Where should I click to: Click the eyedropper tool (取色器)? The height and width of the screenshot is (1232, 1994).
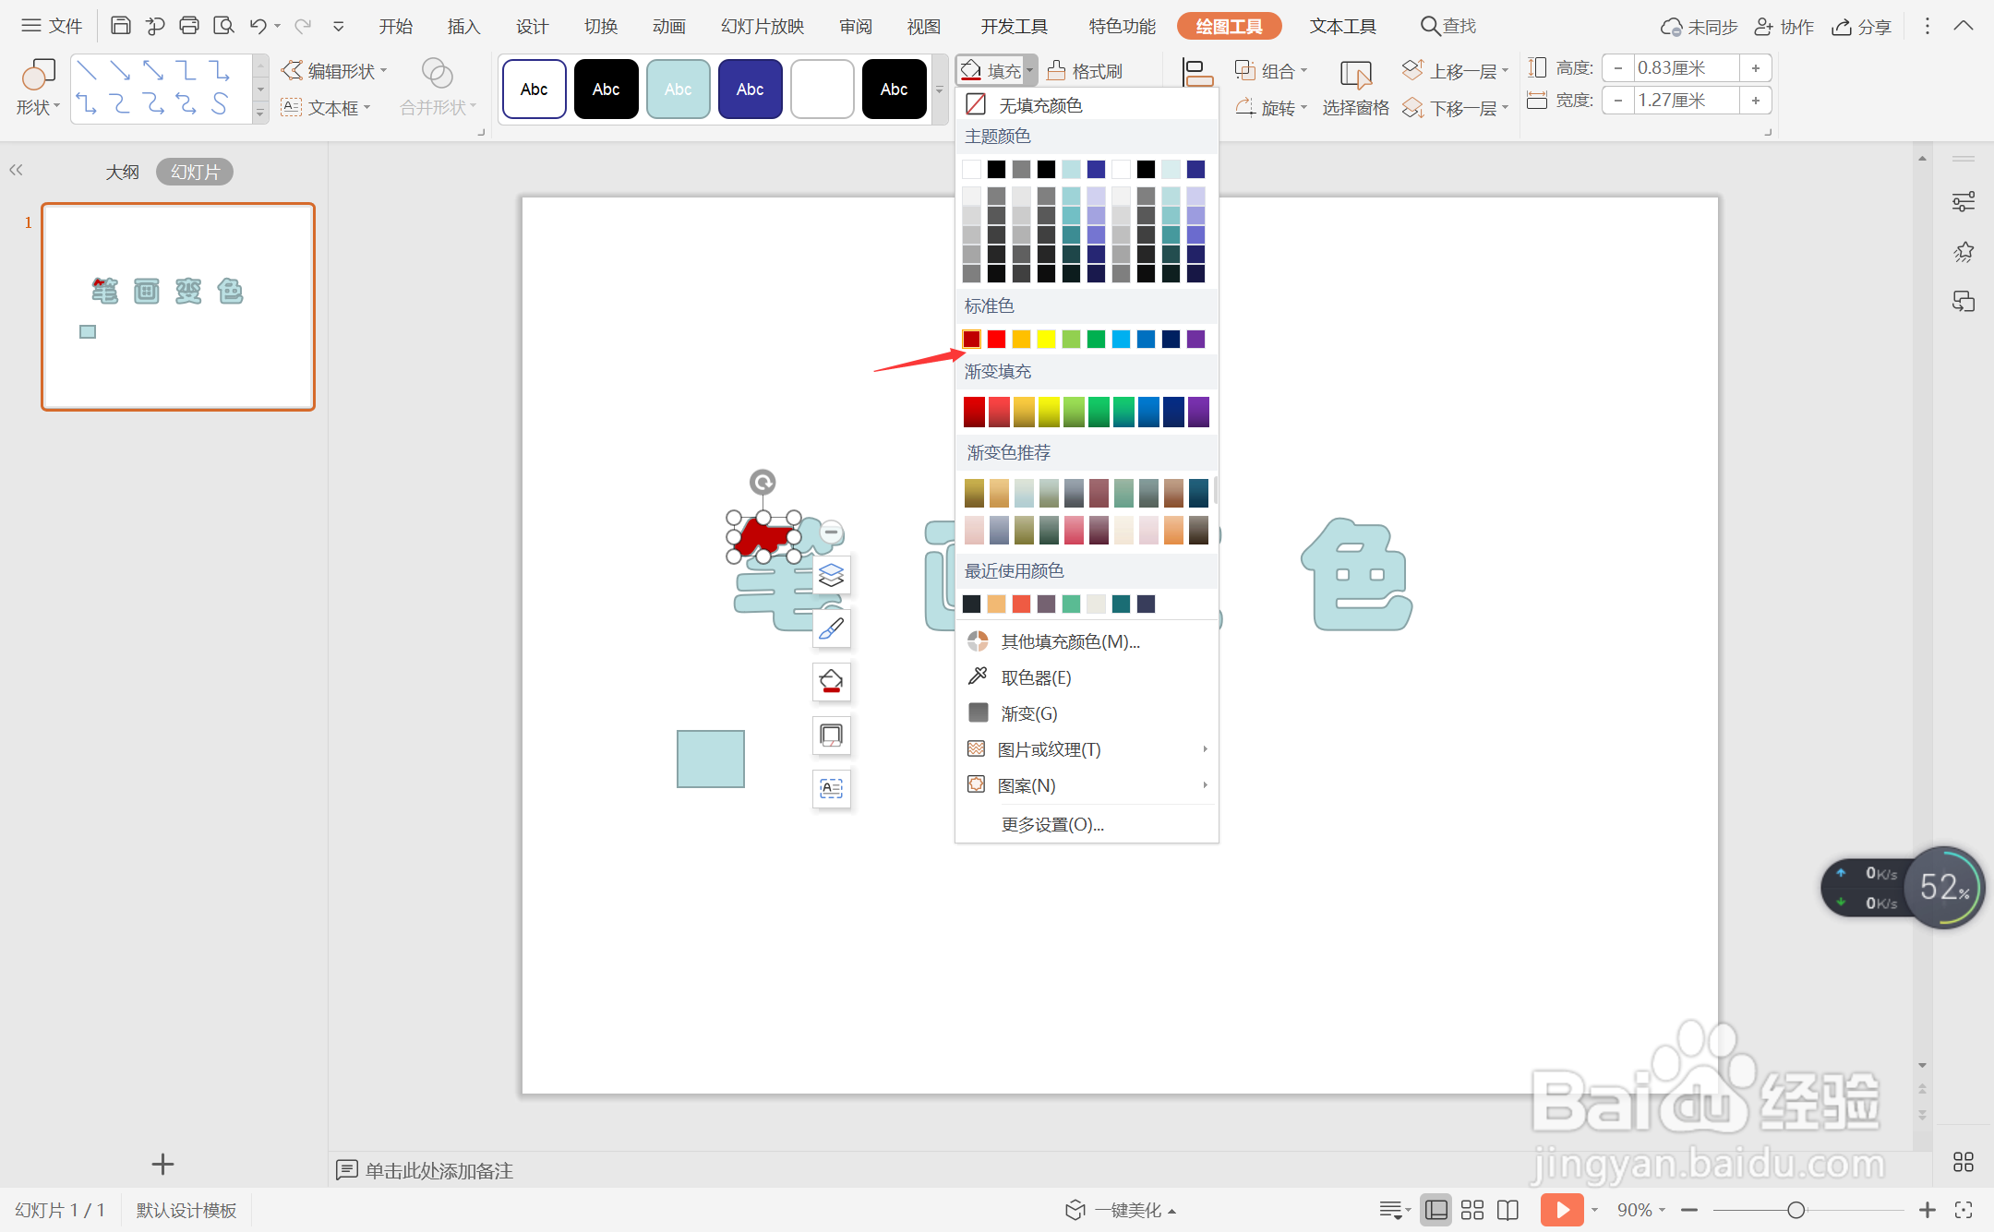[x=1036, y=677]
